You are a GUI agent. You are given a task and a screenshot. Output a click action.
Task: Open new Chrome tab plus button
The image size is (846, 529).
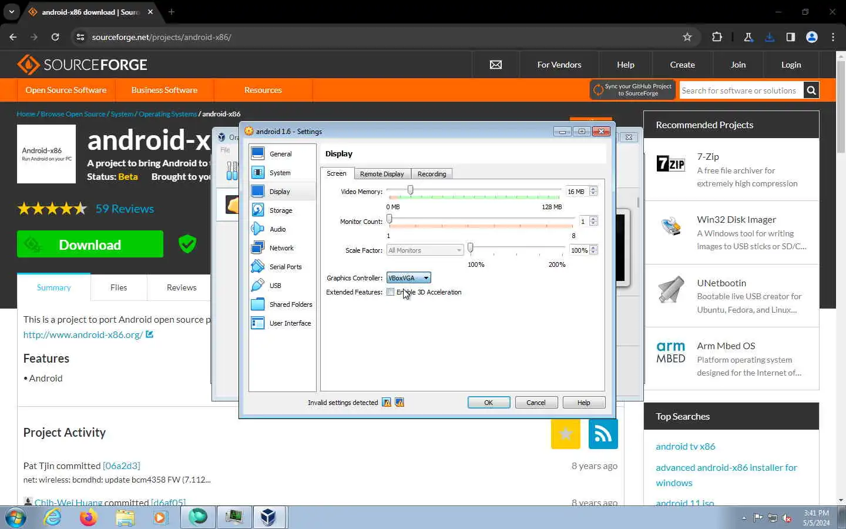[x=172, y=12]
